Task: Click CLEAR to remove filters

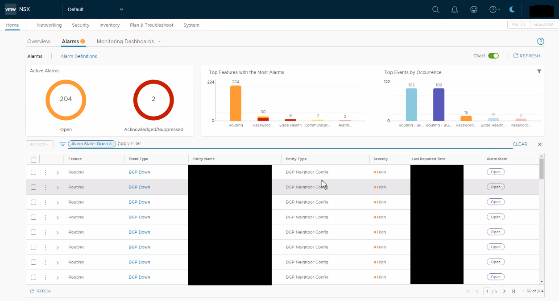Action: pyautogui.click(x=520, y=144)
